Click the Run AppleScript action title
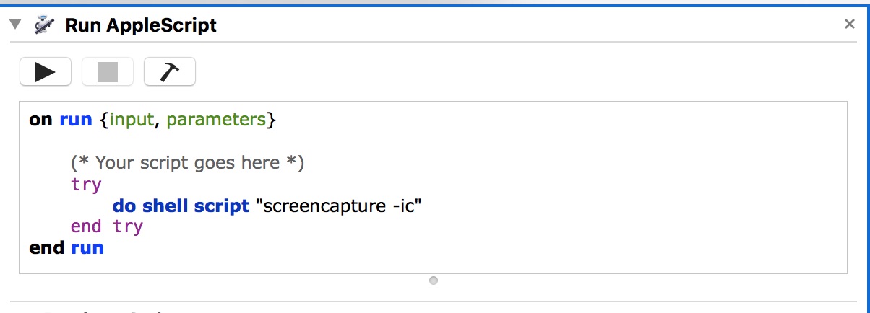This screenshot has height=313, width=870. point(141,25)
